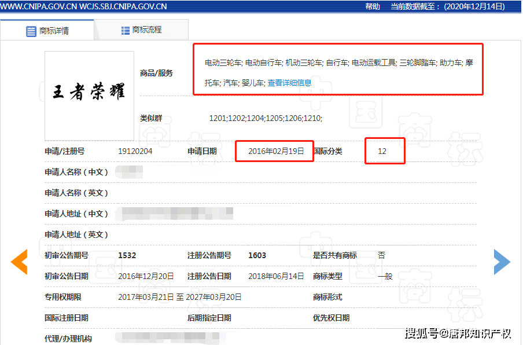Select registration announcement number 1603
The image size is (523, 345).
point(257,255)
